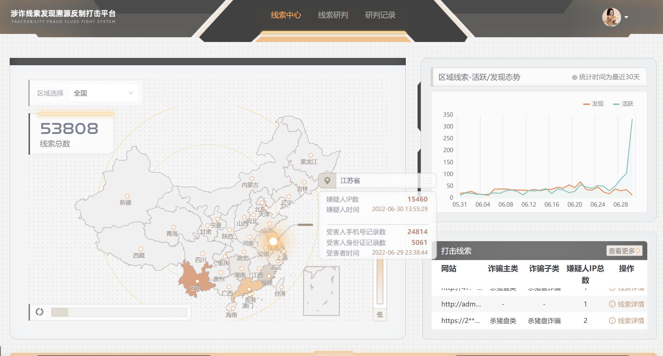Click the info icon next to 统计时间为最近30天

(x=574, y=78)
